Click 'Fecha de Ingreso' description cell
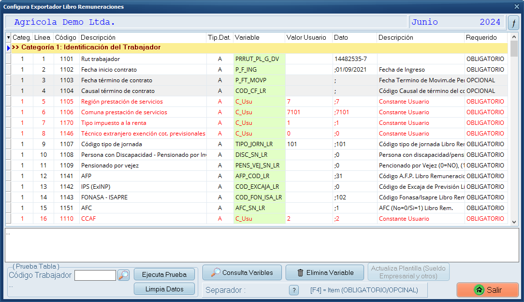Screen dimensions: 524x302 [421, 70]
